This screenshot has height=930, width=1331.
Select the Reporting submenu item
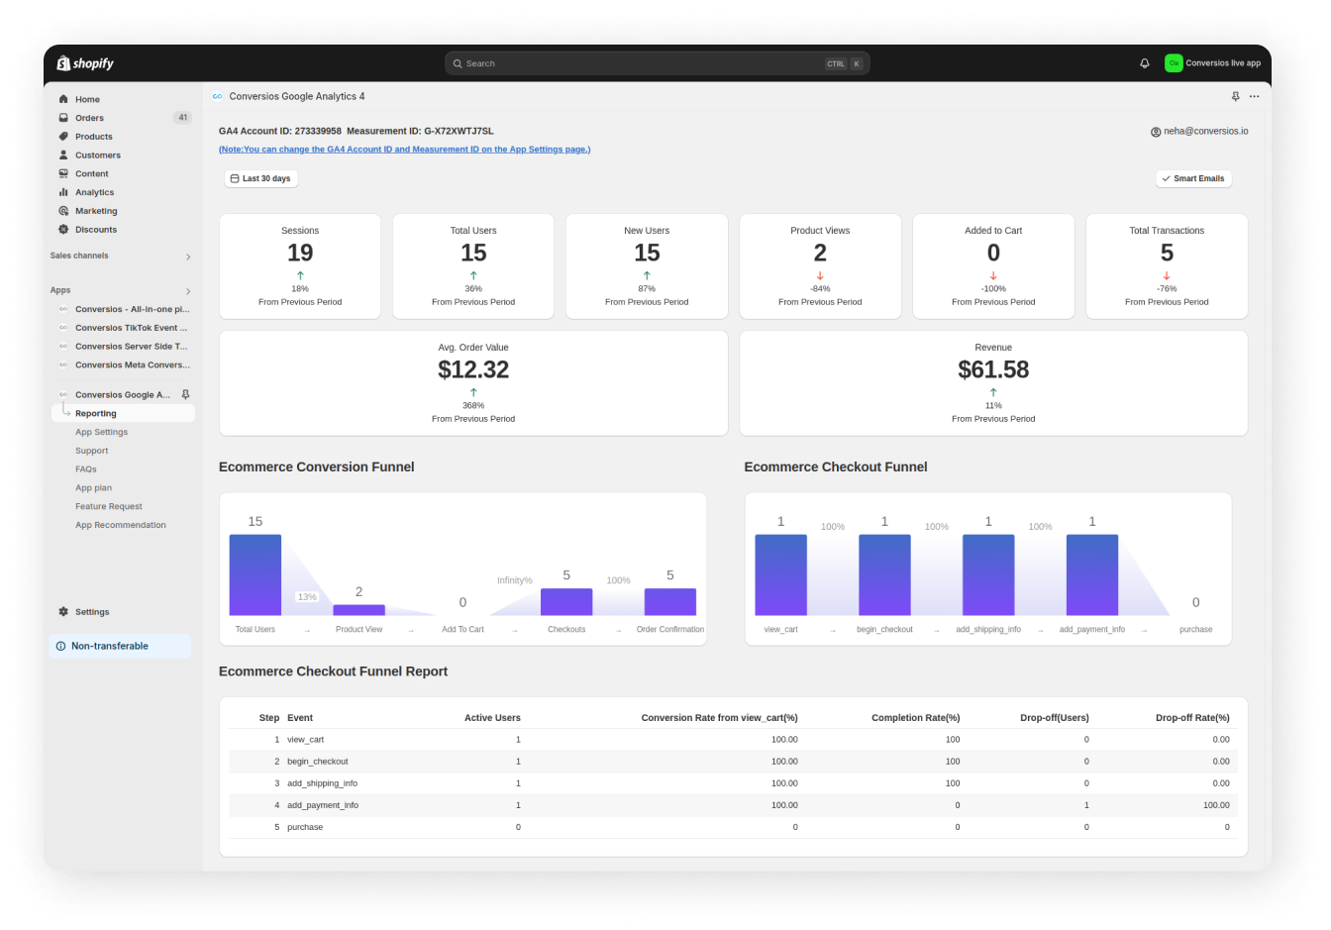(x=123, y=414)
